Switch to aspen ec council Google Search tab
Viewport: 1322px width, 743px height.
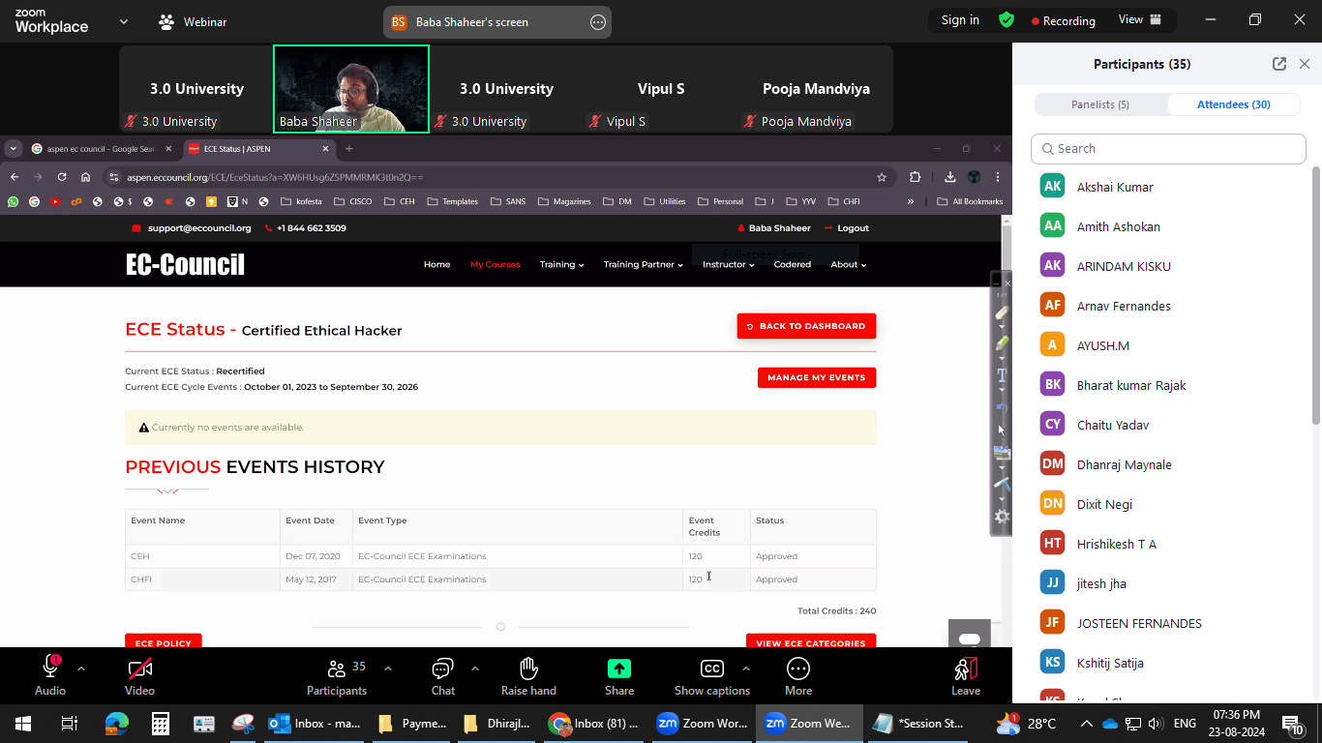[101, 149]
